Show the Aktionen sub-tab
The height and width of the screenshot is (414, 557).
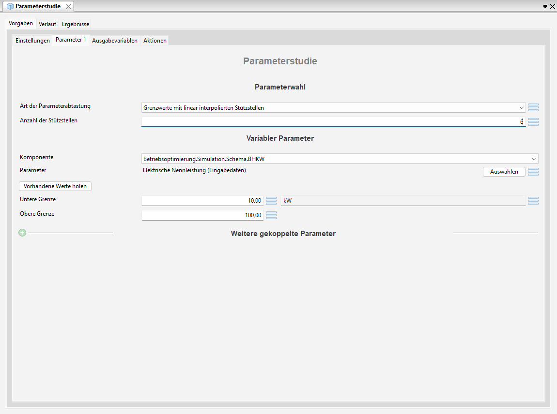155,41
